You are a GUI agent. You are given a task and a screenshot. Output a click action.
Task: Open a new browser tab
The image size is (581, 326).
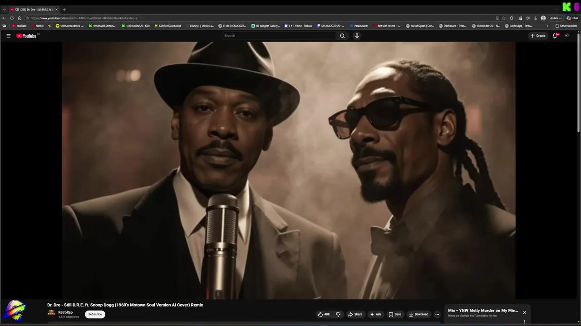pos(64,10)
